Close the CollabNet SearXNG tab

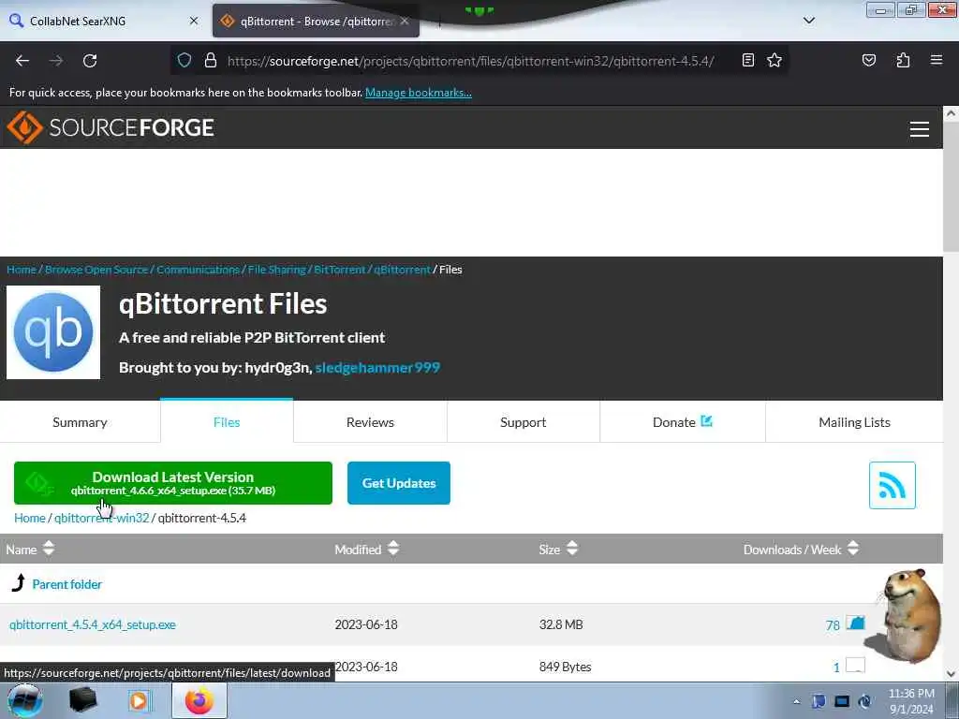[x=194, y=21]
